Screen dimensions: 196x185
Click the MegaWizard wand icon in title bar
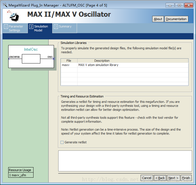[5, 5]
